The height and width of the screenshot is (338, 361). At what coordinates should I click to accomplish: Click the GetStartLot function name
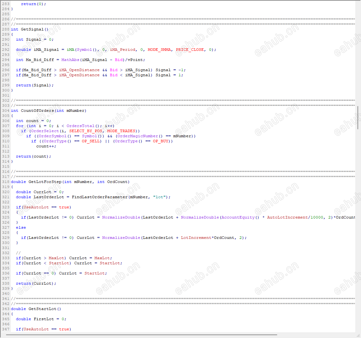point(42,309)
